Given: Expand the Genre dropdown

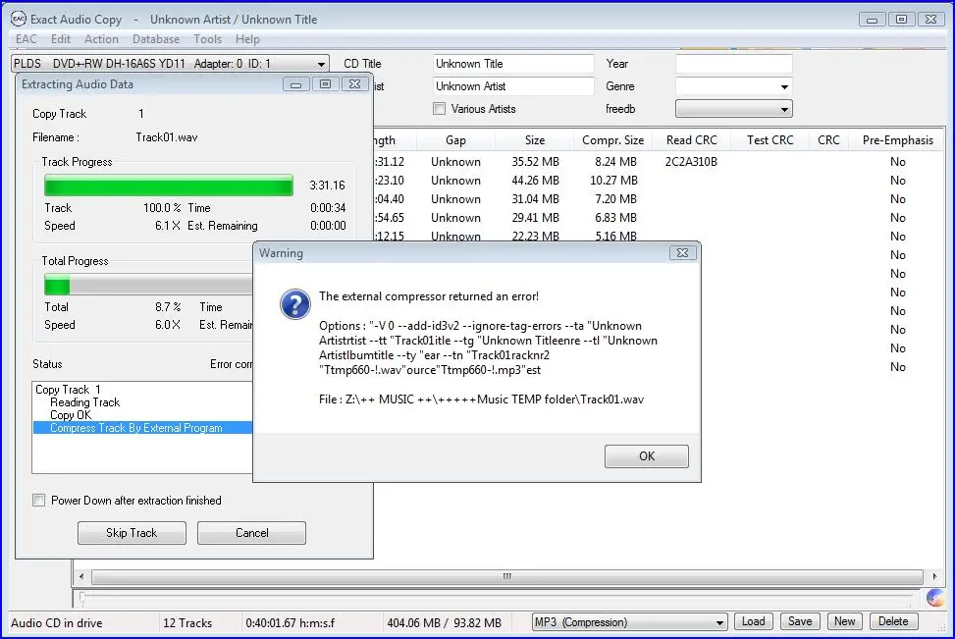Looking at the screenshot, I should 784,86.
